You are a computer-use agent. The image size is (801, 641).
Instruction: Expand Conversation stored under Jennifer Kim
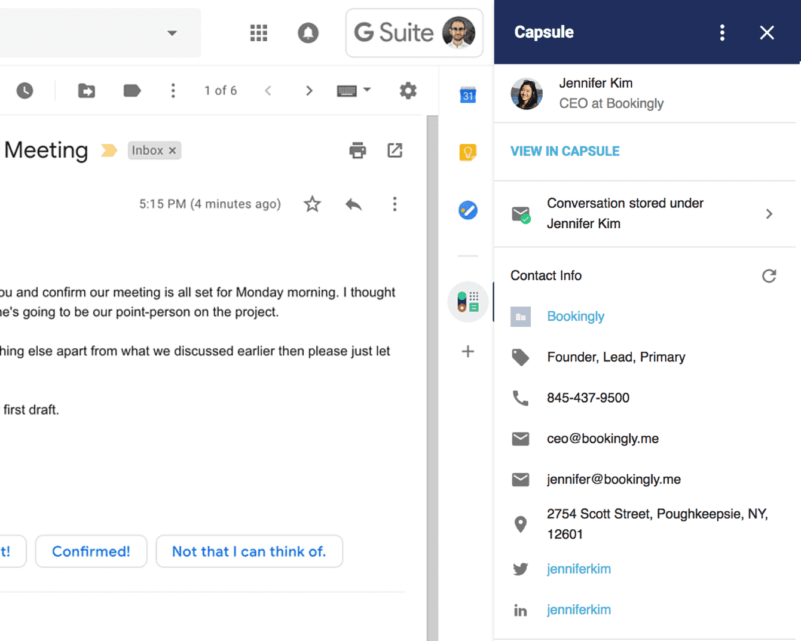click(x=644, y=213)
